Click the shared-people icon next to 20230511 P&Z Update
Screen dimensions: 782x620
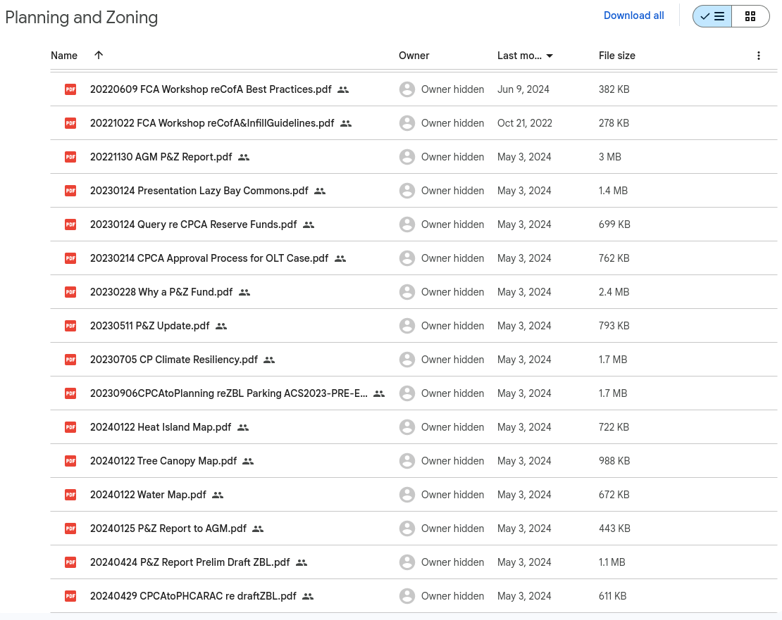221,326
